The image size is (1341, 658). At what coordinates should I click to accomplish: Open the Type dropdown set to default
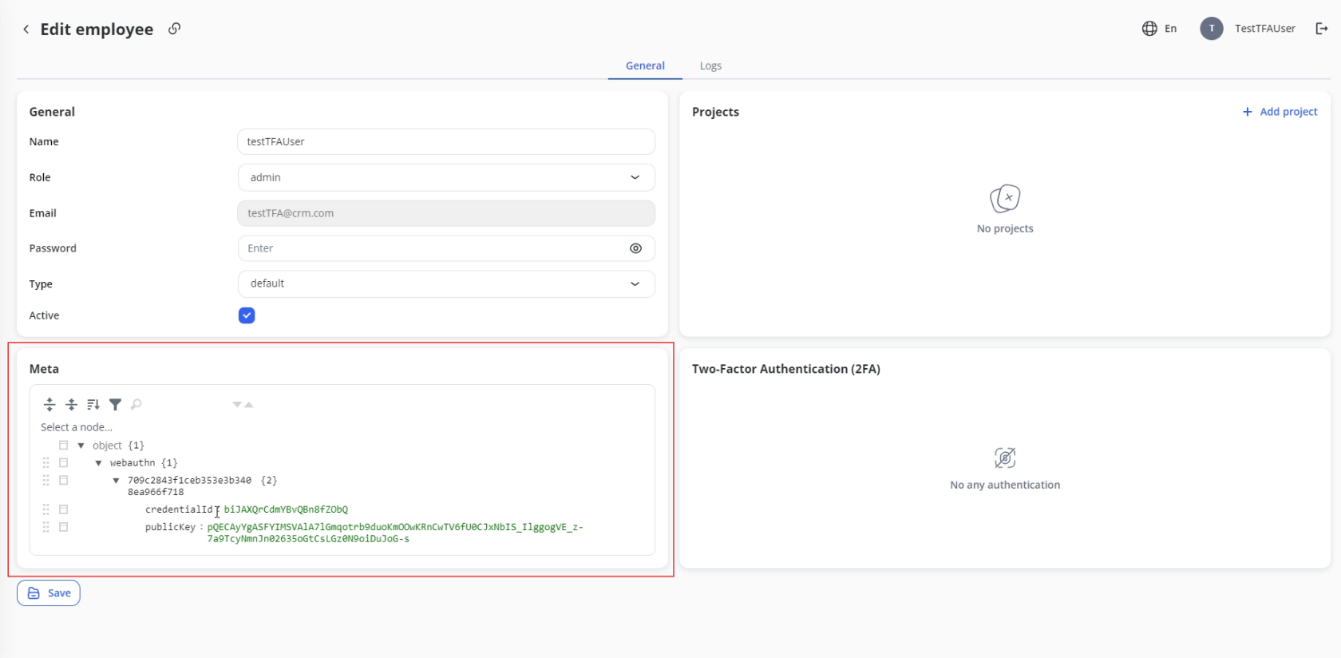coord(446,283)
